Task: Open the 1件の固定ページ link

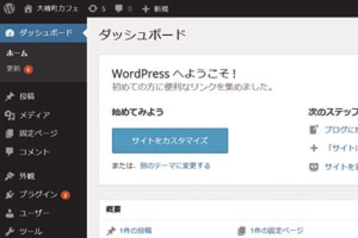Action: [x=277, y=231]
